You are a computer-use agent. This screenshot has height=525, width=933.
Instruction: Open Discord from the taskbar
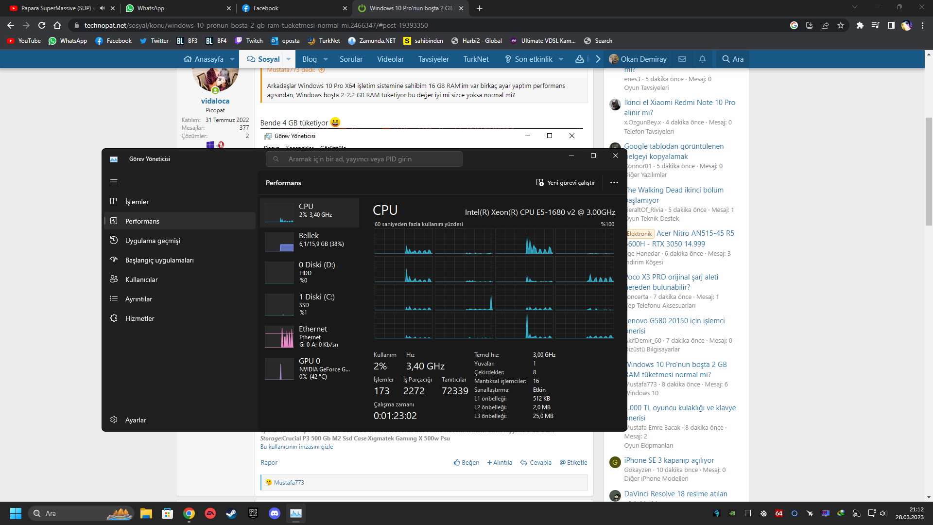click(275, 513)
